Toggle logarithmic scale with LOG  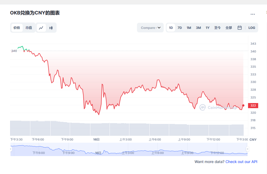pos(252,28)
